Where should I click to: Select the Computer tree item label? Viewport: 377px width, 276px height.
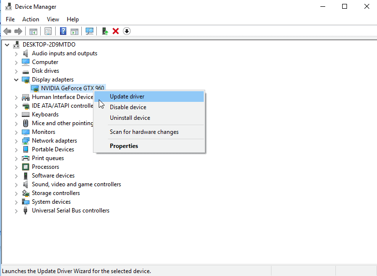(x=45, y=62)
